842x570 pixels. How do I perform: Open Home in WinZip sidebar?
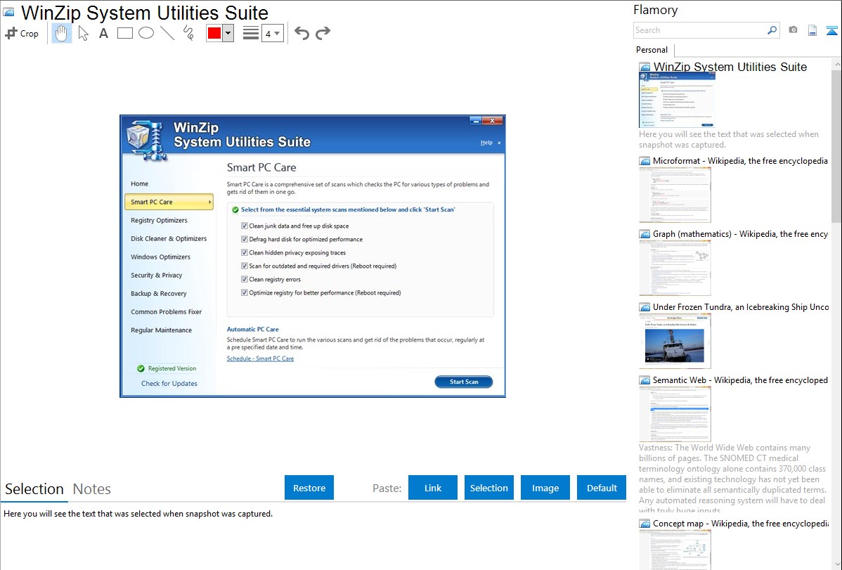140,183
